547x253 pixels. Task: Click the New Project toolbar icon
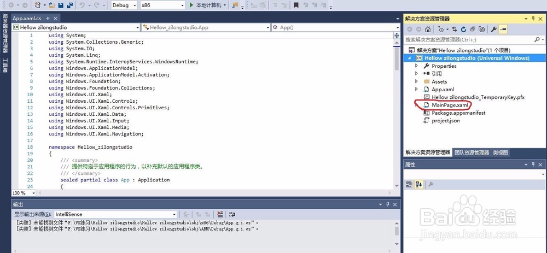click(38, 5)
